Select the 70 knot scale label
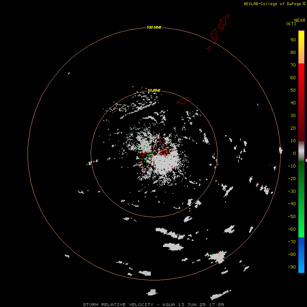Image resolution: width=307 pixels, height=307 pixels. pos(293,65)
